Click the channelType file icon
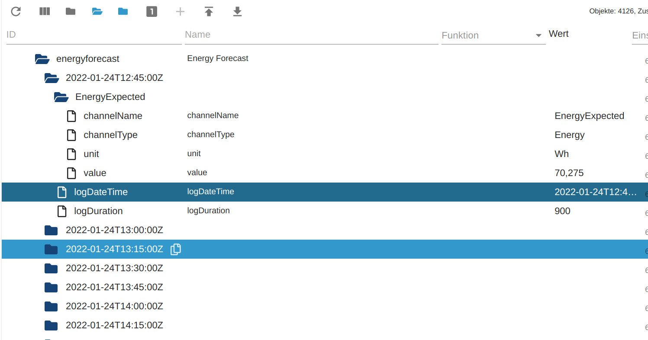Image resolution: width=648 pixels, height=340 pixels. pos(71,135)
